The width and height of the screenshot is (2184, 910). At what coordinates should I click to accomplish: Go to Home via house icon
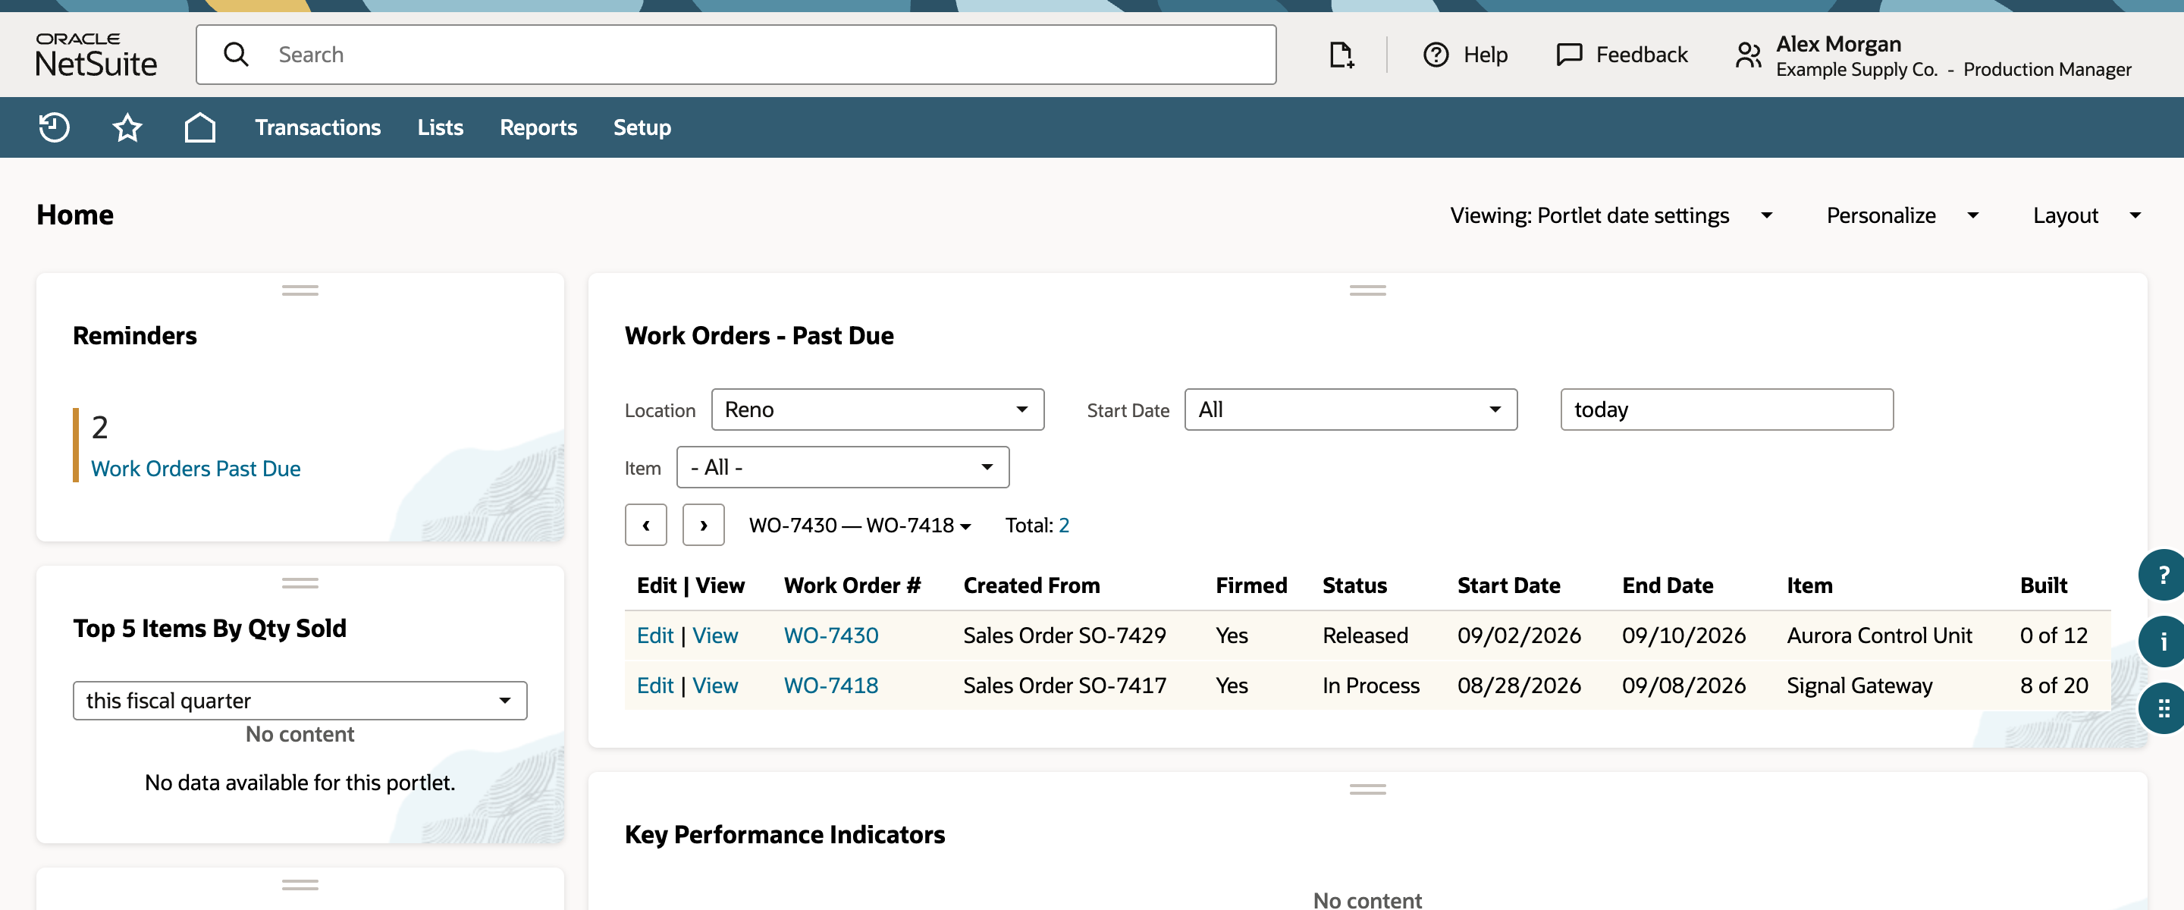click(200, 127)
